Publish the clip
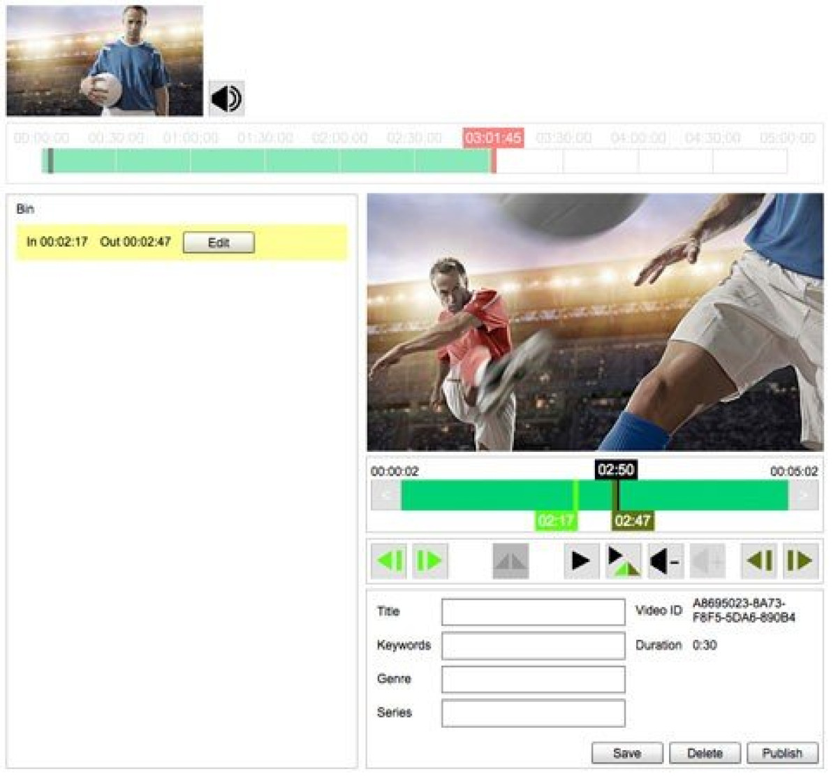The image size is (838, 776). coord(782,753)
